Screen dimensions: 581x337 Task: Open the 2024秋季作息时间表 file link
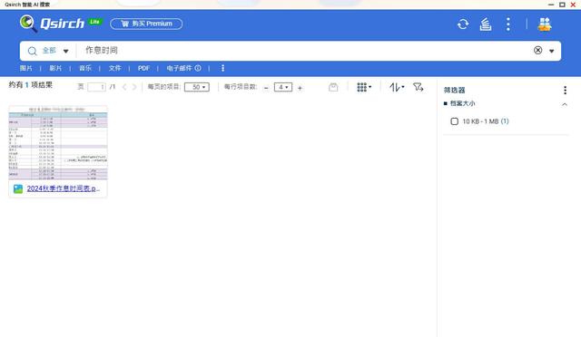(63, 188)
